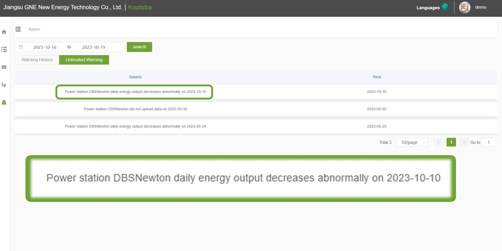
Task: Toggle the sidebar collapse menu icon
Action: [18, 29]
